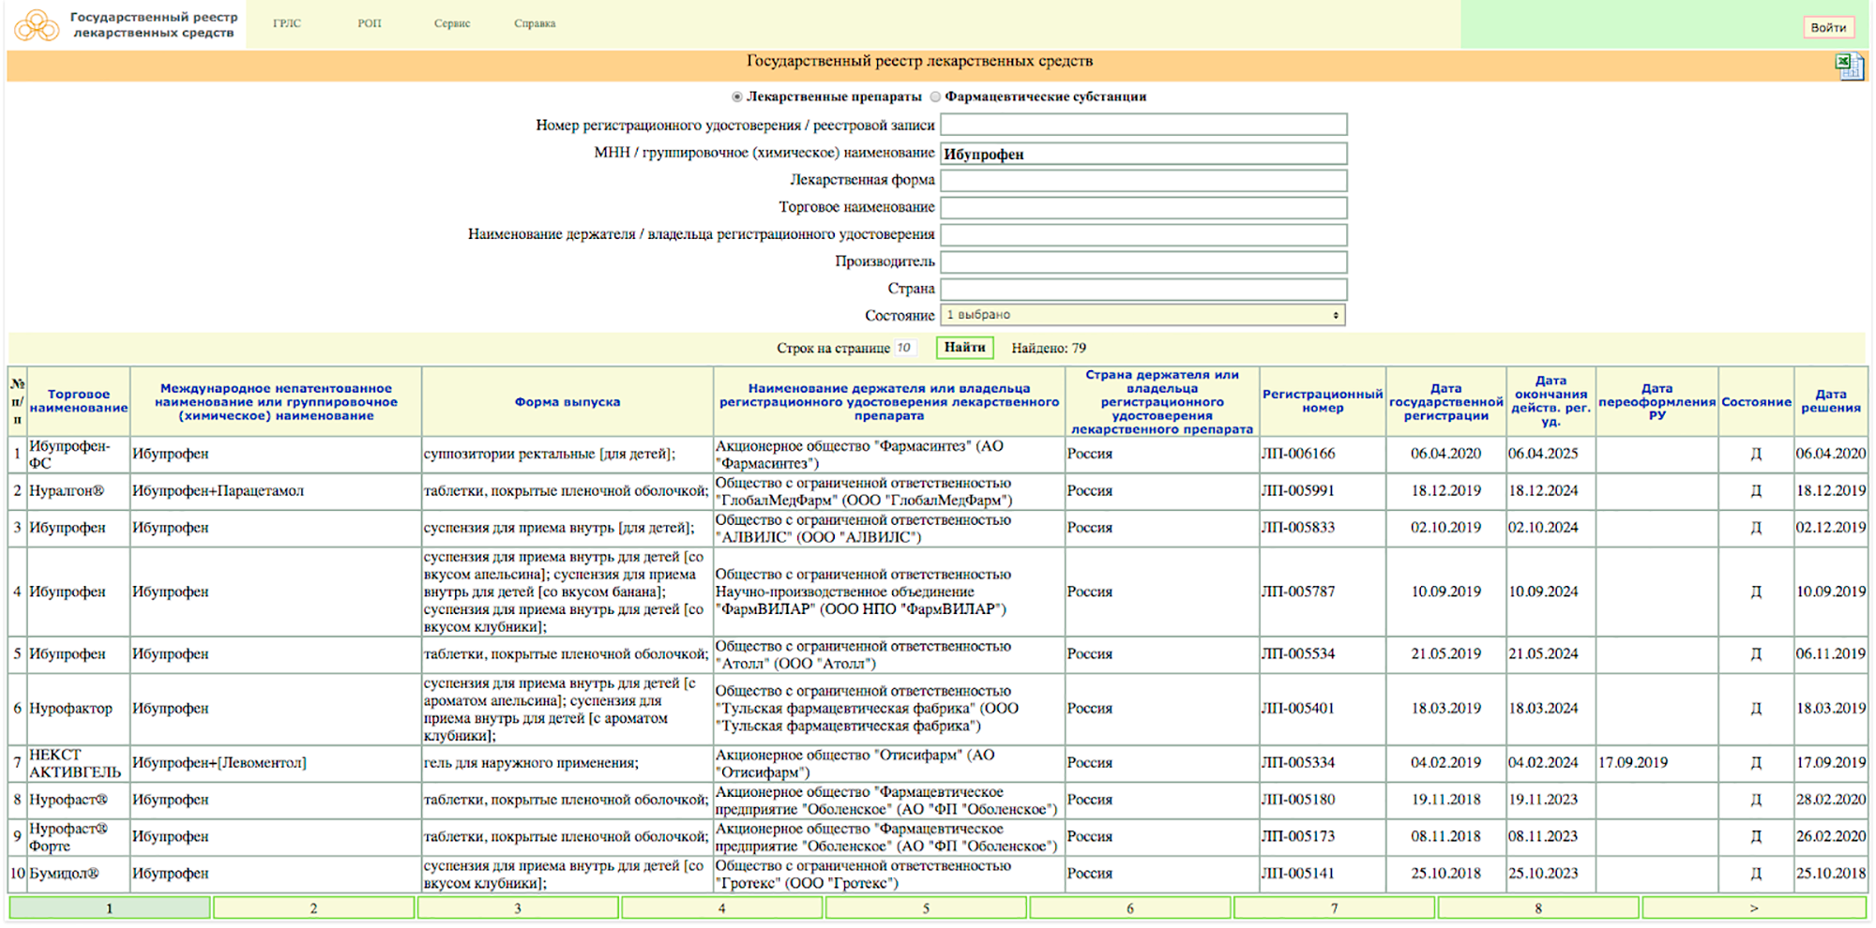Sort by Торговое наименование column header
This screenshot has width=1876, height=928.
point(79,401)
